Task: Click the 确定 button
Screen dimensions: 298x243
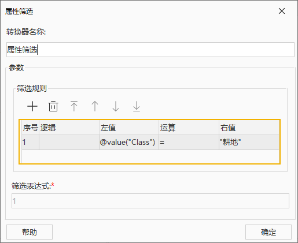Action: [268, 232]
